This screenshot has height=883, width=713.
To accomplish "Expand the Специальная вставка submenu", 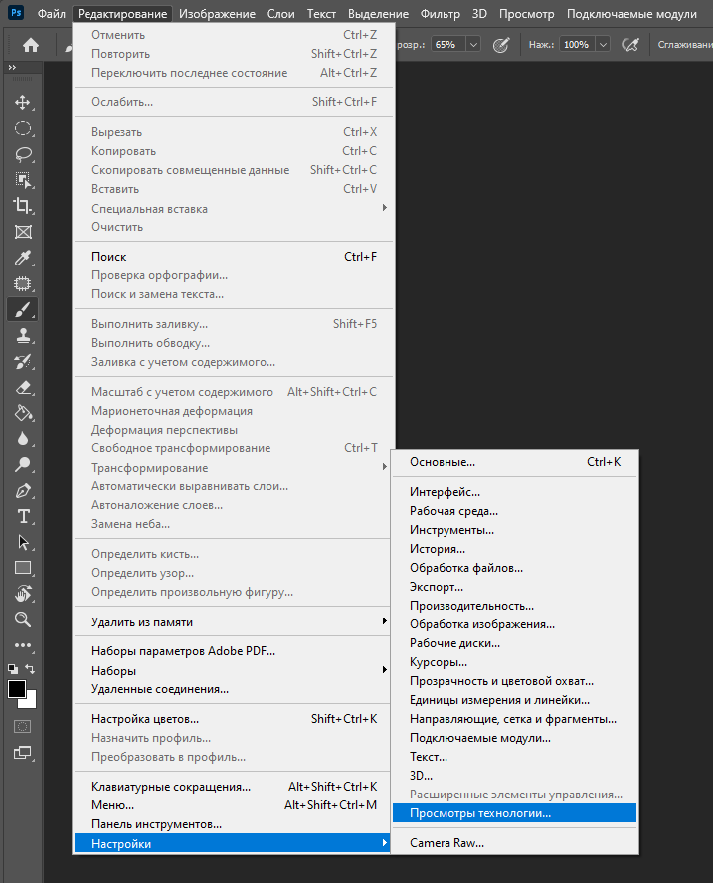I will point(233,209).
